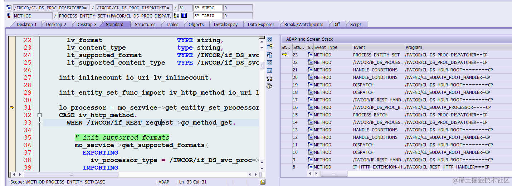
Task: Open the Data Explorer tab
Action: pyautogui.click(x=261, y=24)
